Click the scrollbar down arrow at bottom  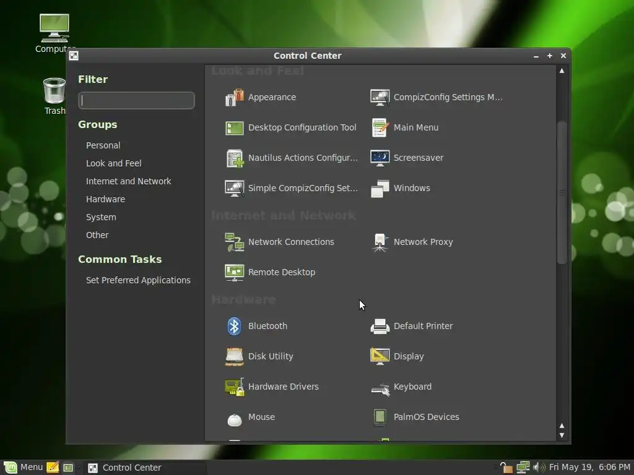coord(562,435)
